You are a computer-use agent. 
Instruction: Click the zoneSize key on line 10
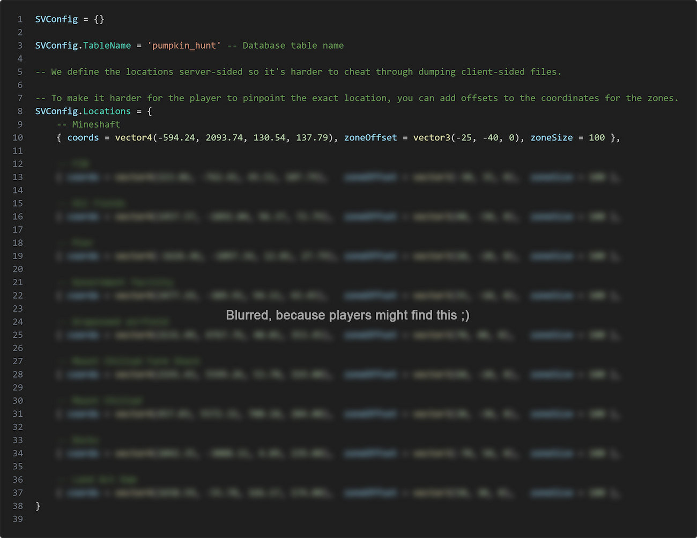click(x=552, y=138)
